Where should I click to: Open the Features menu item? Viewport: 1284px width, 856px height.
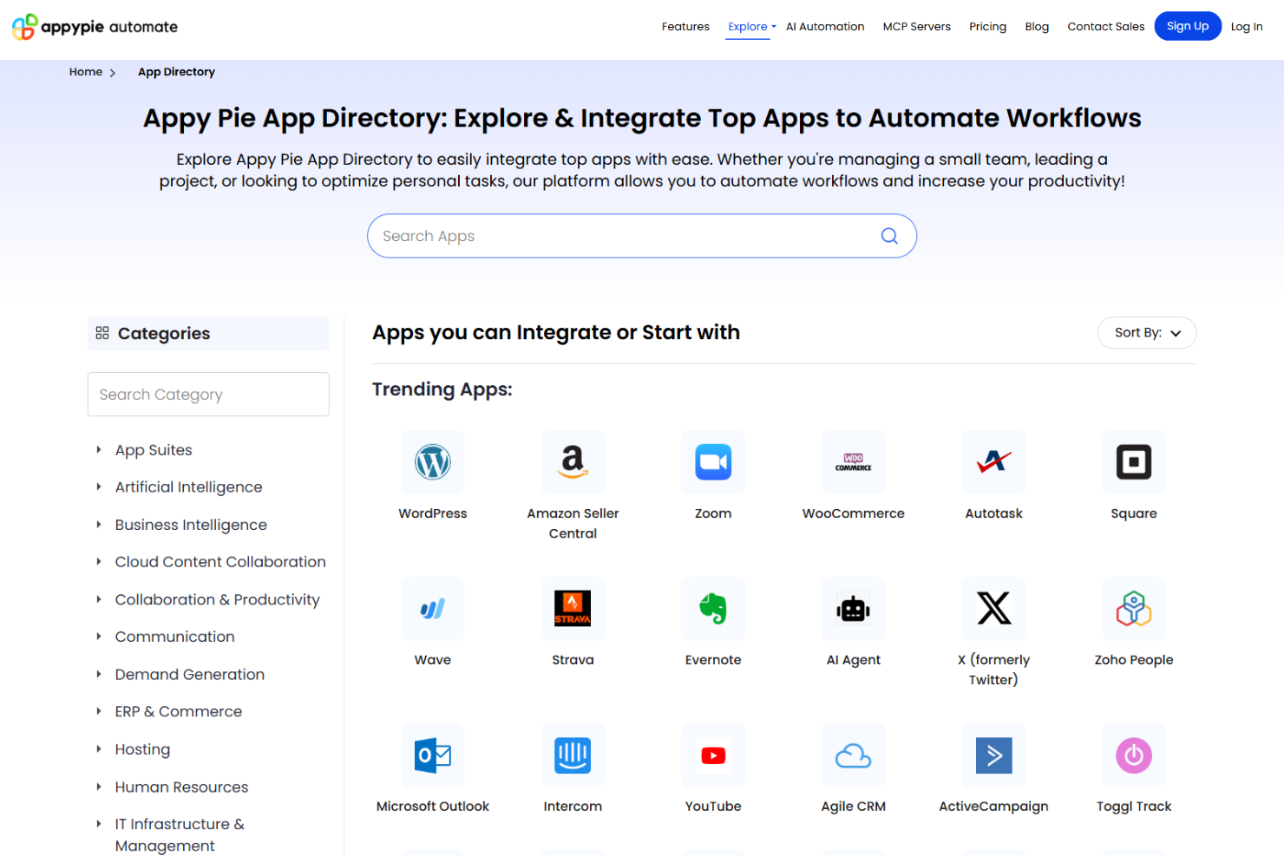pos(685,27)
